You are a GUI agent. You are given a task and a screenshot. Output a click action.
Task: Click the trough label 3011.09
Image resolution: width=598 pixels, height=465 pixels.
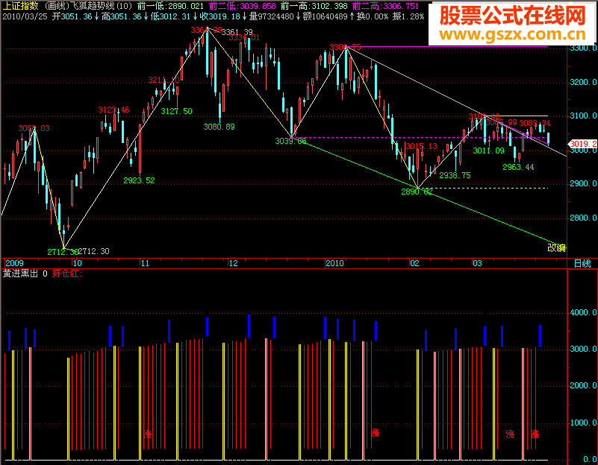pos(488,151)
